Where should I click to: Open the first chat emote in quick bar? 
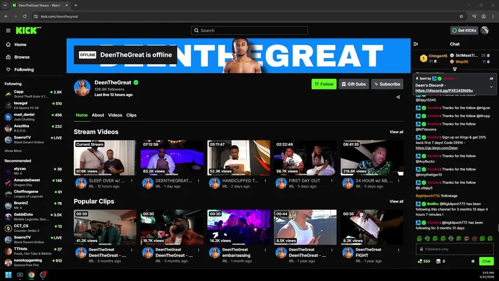419,238
